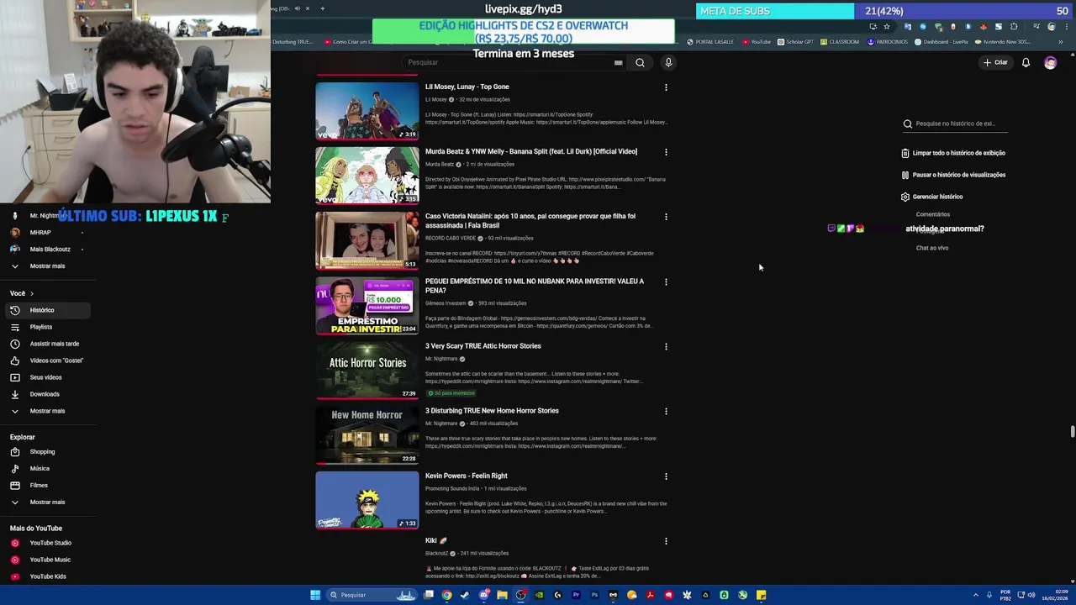Open File Explorer from the taskbar
The width and height of the screenshot is (1076, 605).
click(502, 595)
